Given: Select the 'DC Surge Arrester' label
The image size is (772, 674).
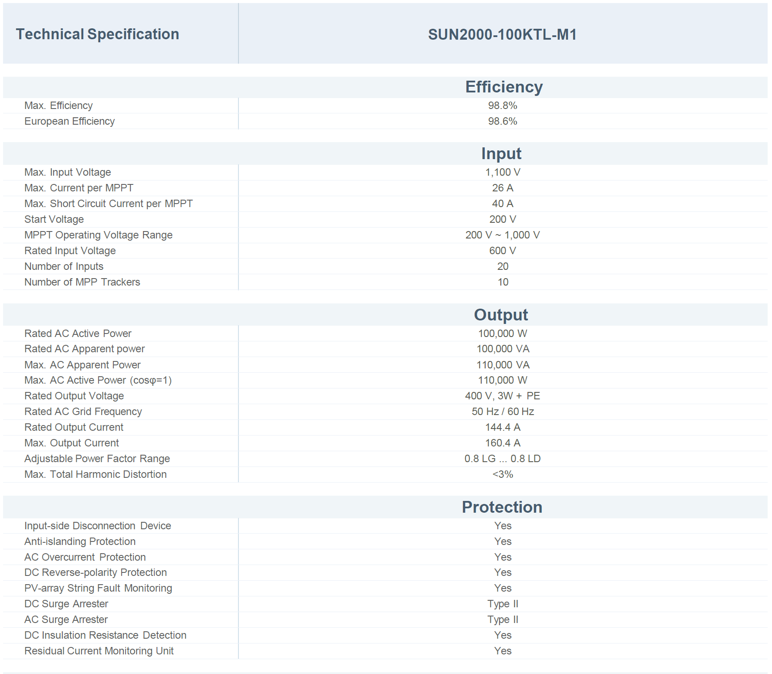Looking at the screenshot, I should [x=66, y=604].
